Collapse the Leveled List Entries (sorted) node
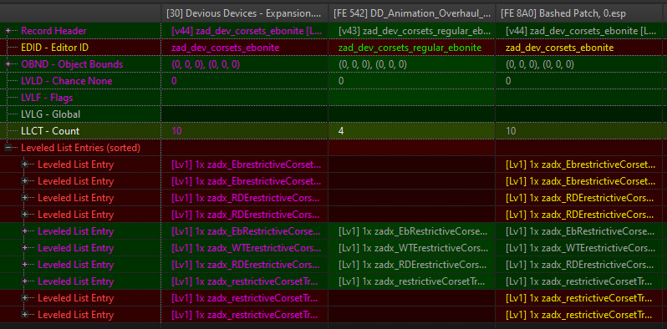 pyautogui.click(x=8, y=148)
